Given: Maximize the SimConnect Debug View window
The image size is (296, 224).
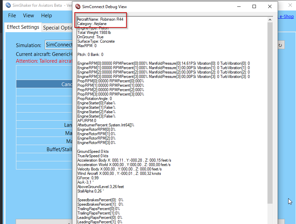Looking at the screenshot, I should coord(254,6).
